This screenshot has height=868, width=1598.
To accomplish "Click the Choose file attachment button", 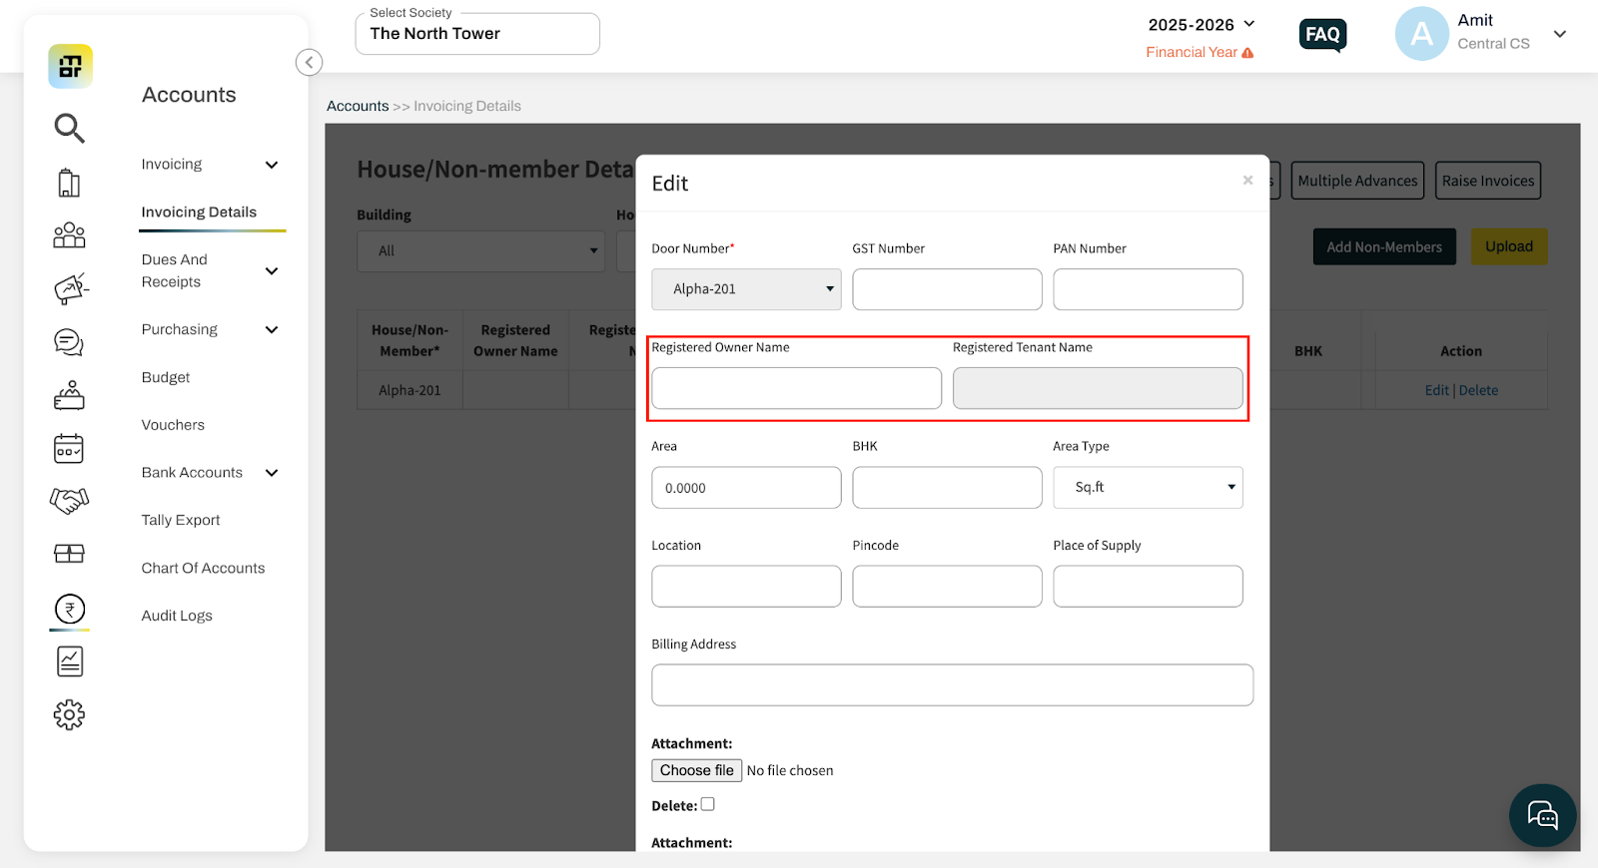I will tap(697, 770).
